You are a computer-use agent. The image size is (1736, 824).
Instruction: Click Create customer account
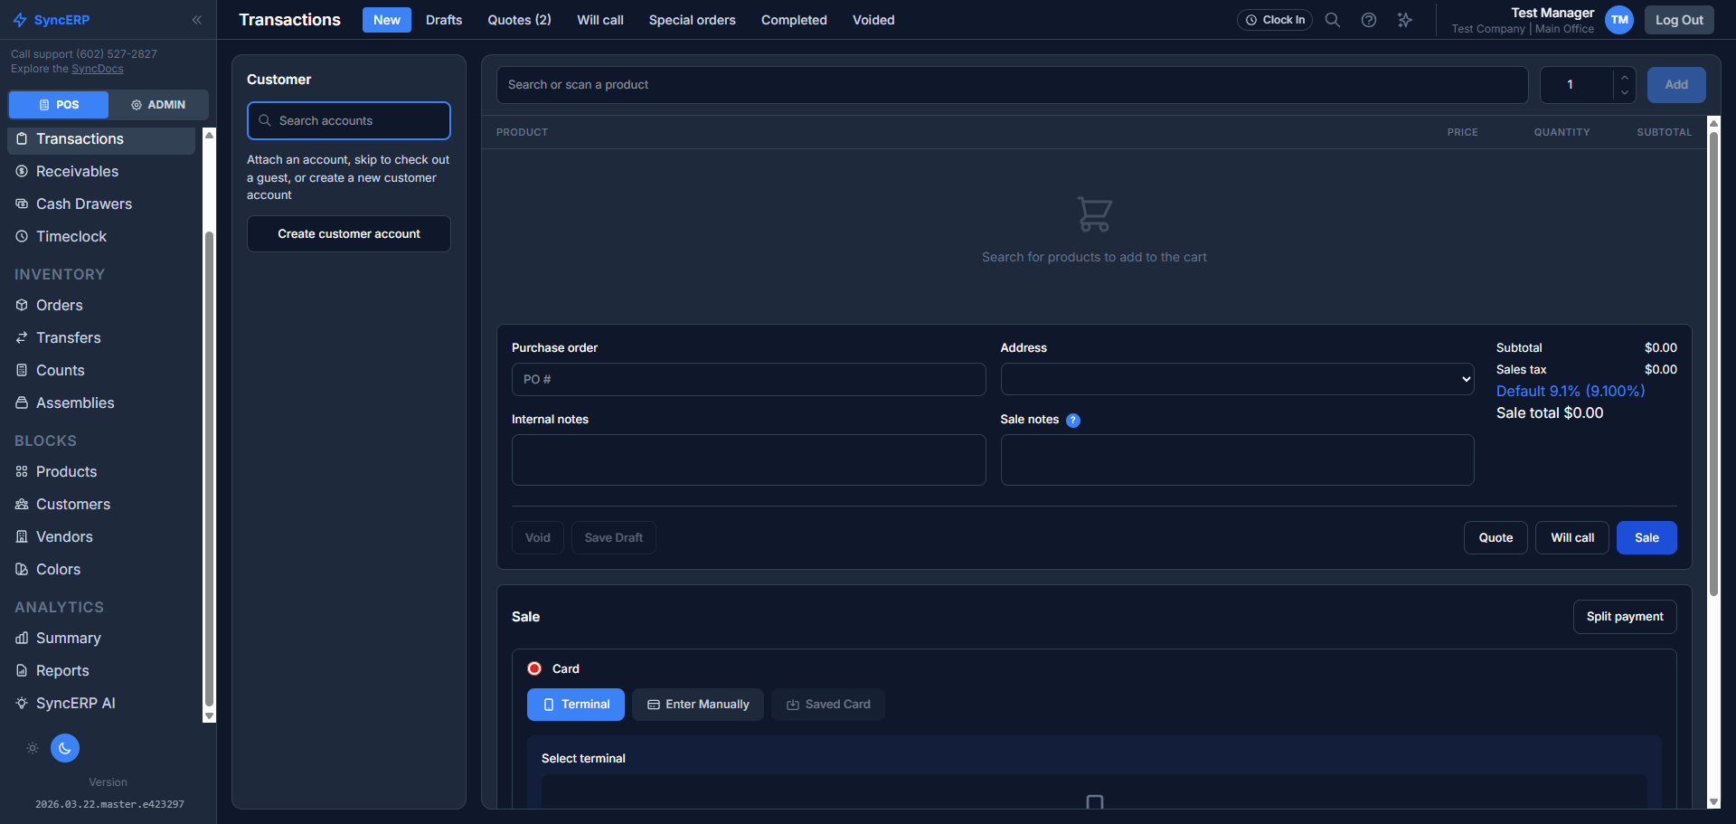pos(348,233)
